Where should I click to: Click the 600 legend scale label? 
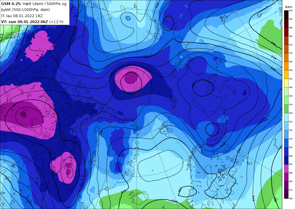click(x=291, y=11)
